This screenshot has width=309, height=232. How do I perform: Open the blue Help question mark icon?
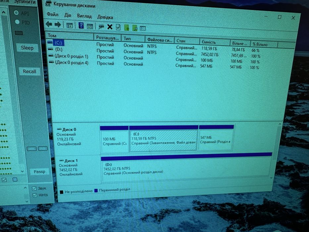(x=81, y=26)
